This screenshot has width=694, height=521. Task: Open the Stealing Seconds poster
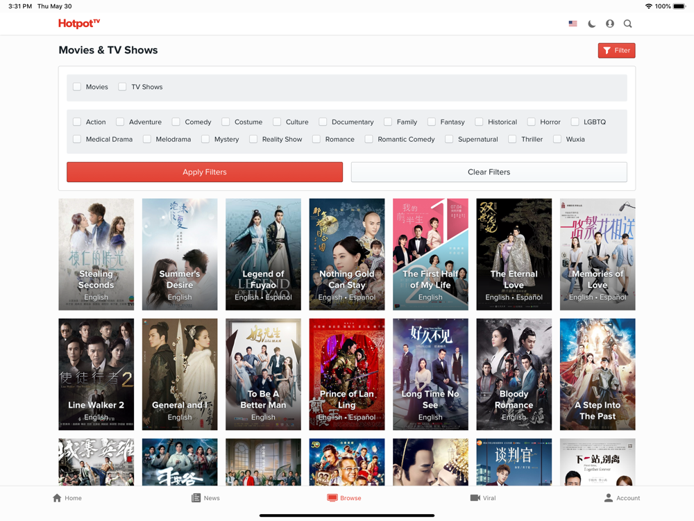click(x=96, y=254)
